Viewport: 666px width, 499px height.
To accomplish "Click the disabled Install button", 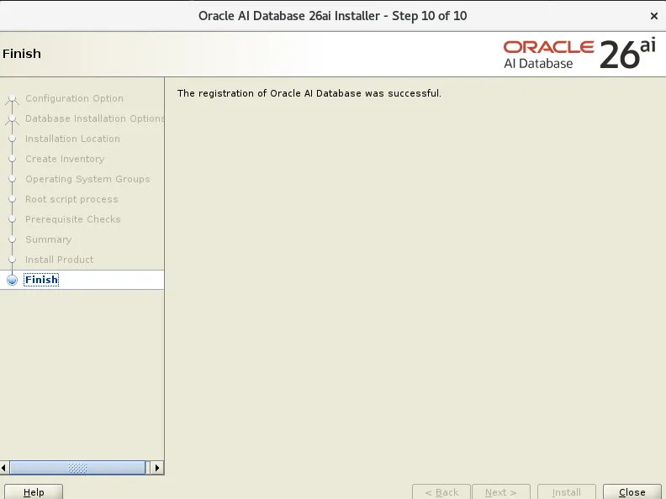I will [x=567, y=491].
